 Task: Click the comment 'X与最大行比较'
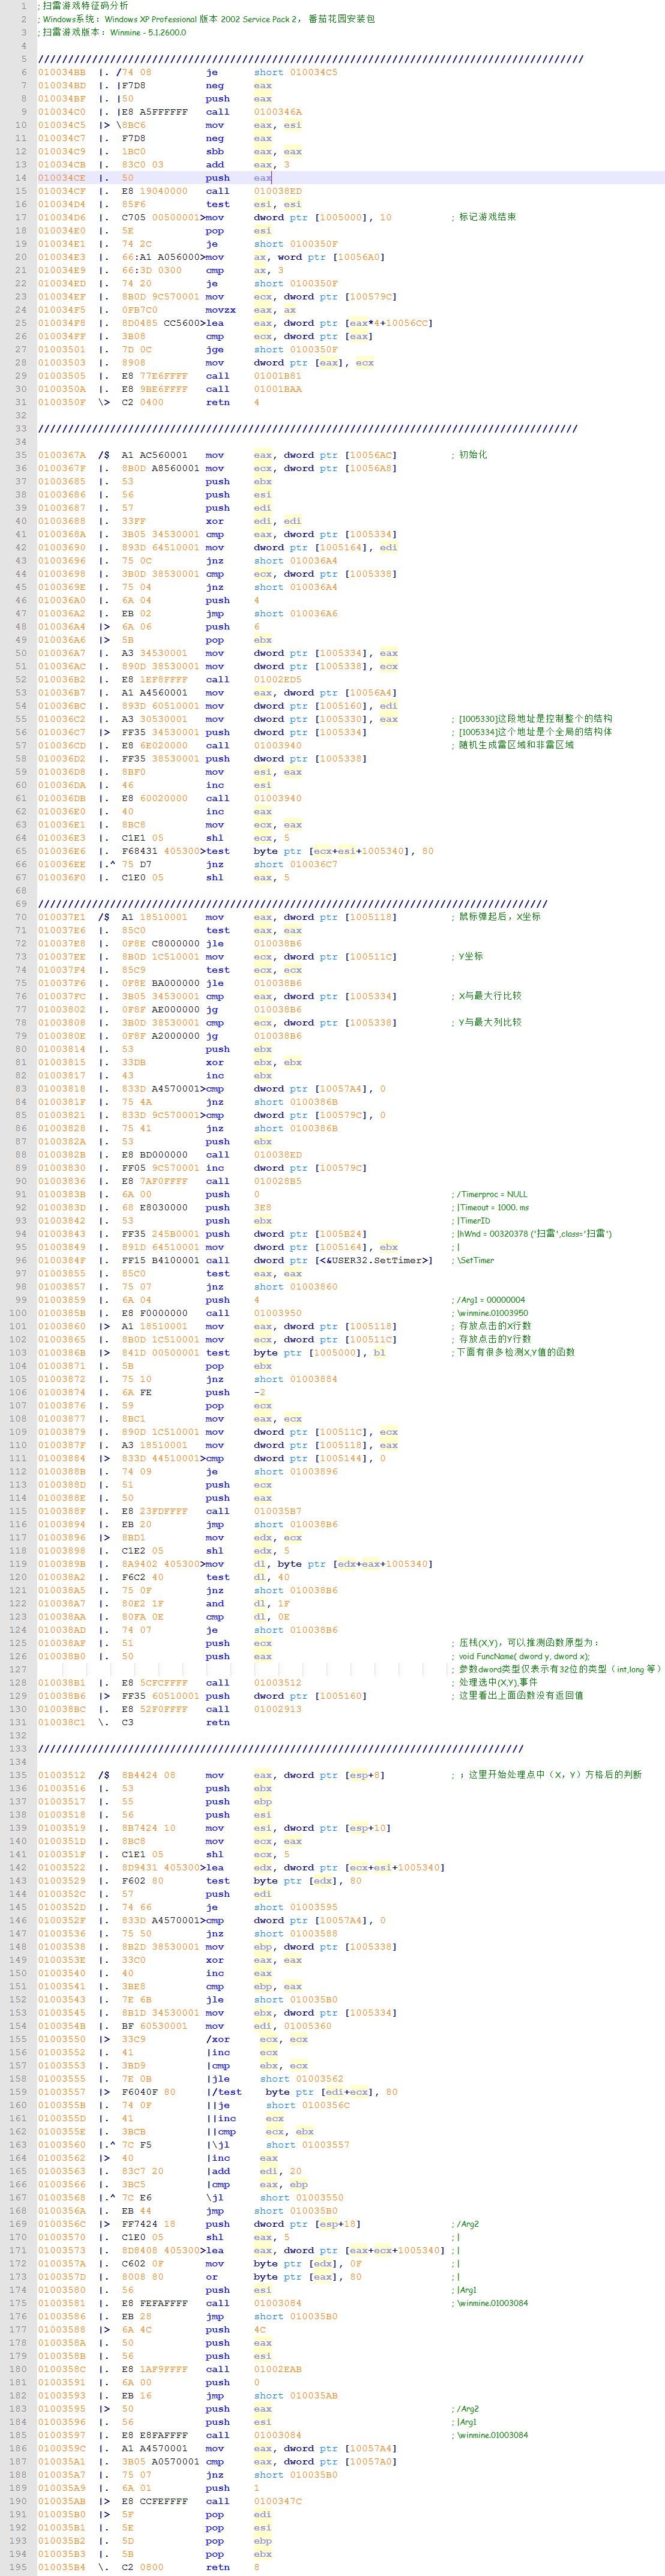[490, 996]
